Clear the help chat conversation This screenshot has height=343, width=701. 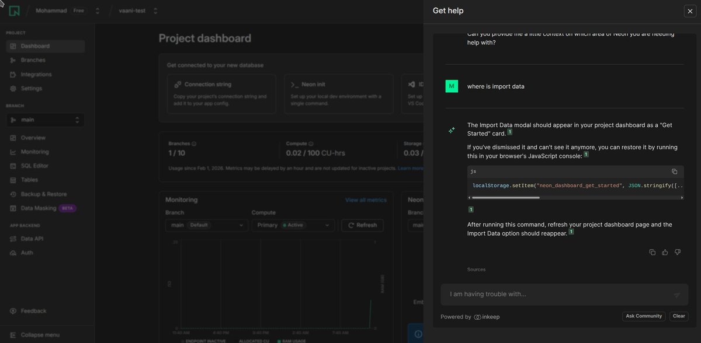click(x=679, y=316)
